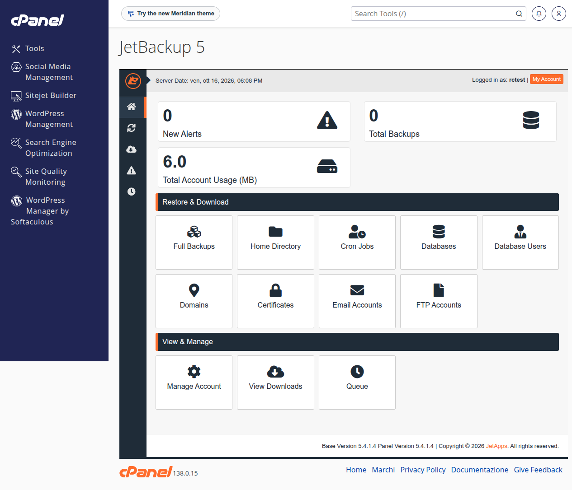The width and height of the screenshot is (572, 490).
Task: Click the Total Account Usage disk icon
Action: [x=327, y=167]
